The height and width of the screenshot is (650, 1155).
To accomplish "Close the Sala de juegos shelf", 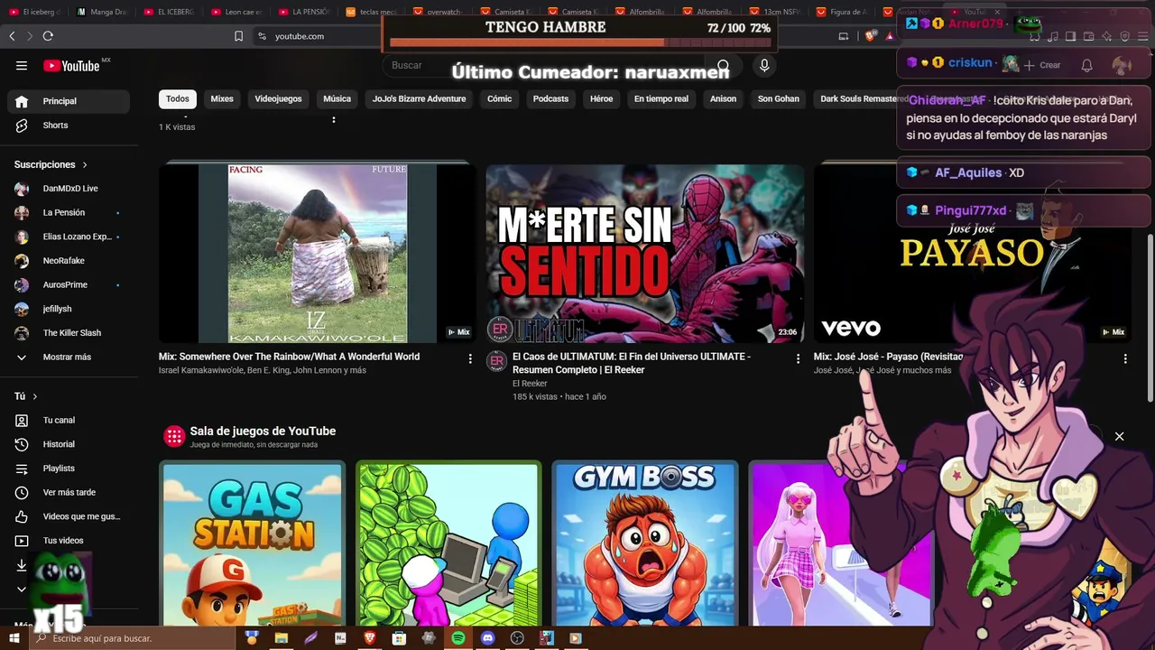I will [x=1119, y=437].
